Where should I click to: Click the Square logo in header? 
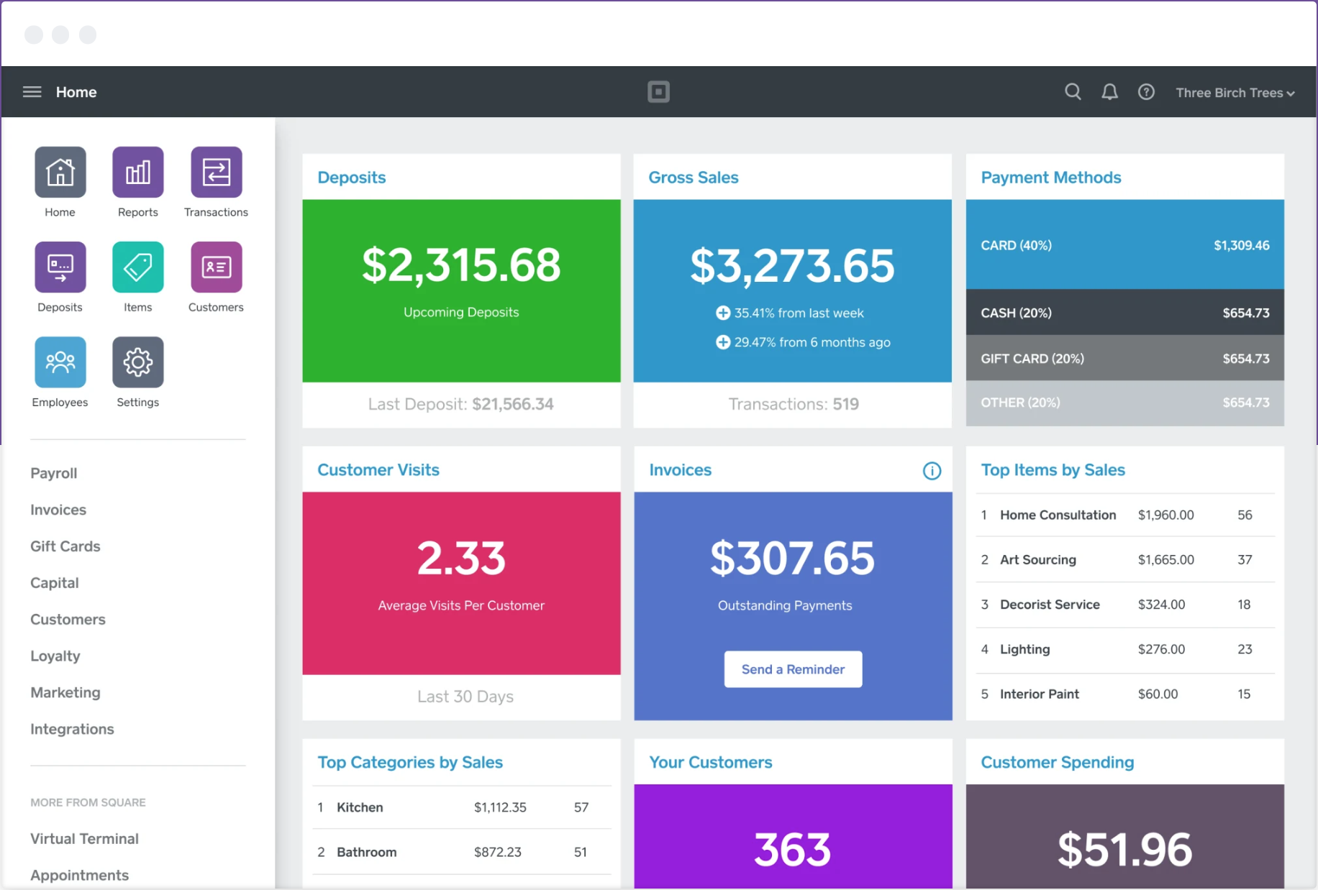point(658,92)
